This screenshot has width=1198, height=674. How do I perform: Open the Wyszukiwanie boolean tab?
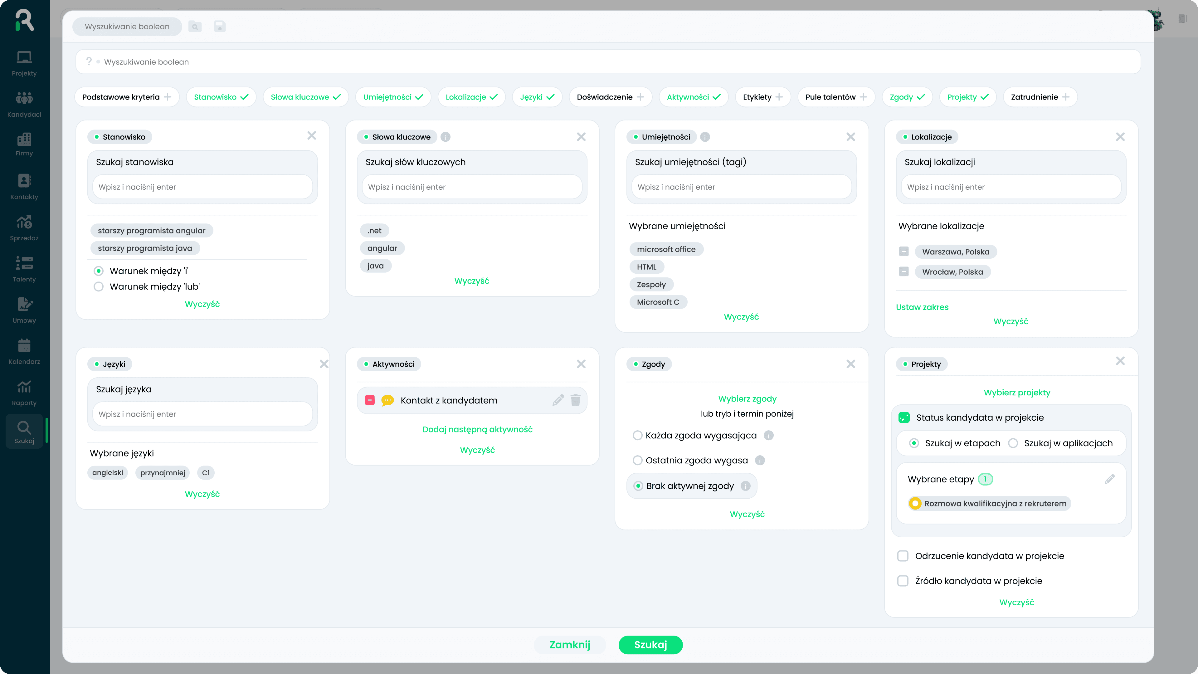click(127, 27)
